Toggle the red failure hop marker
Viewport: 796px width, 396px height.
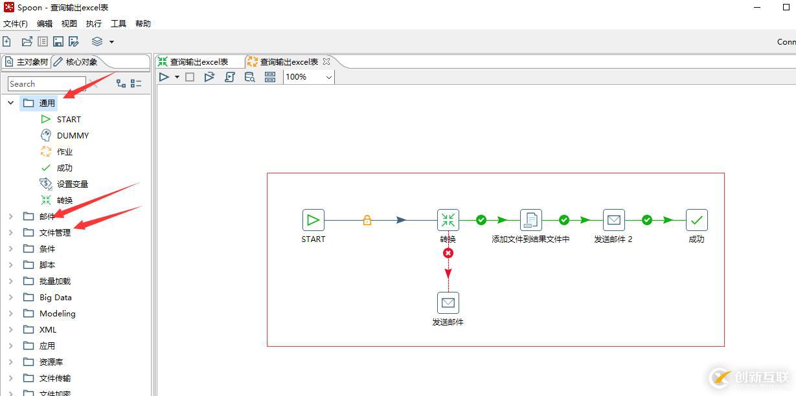coord(448,253)
